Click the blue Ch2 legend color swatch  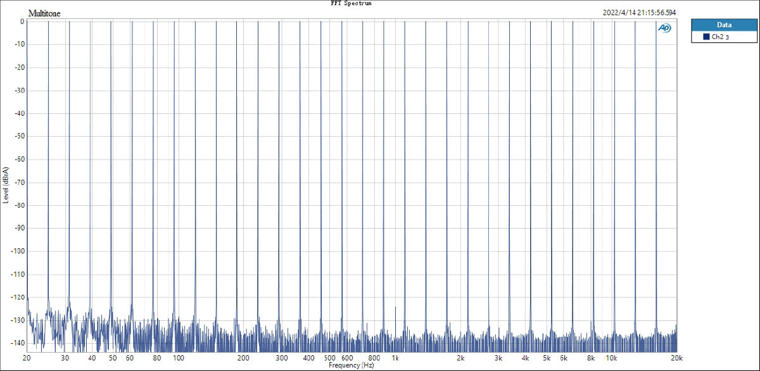[706, 37]
